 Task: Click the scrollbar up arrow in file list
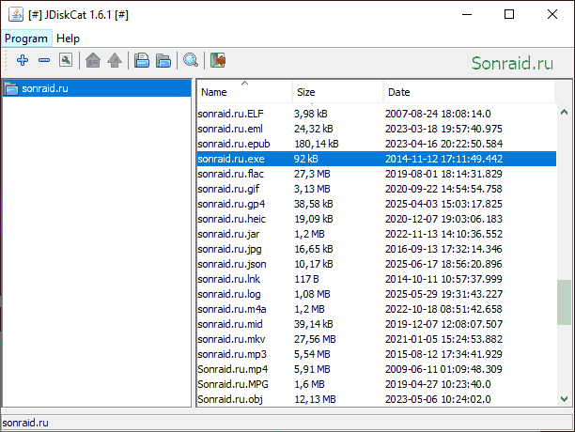pyautogui.click(x=564, y=112)
